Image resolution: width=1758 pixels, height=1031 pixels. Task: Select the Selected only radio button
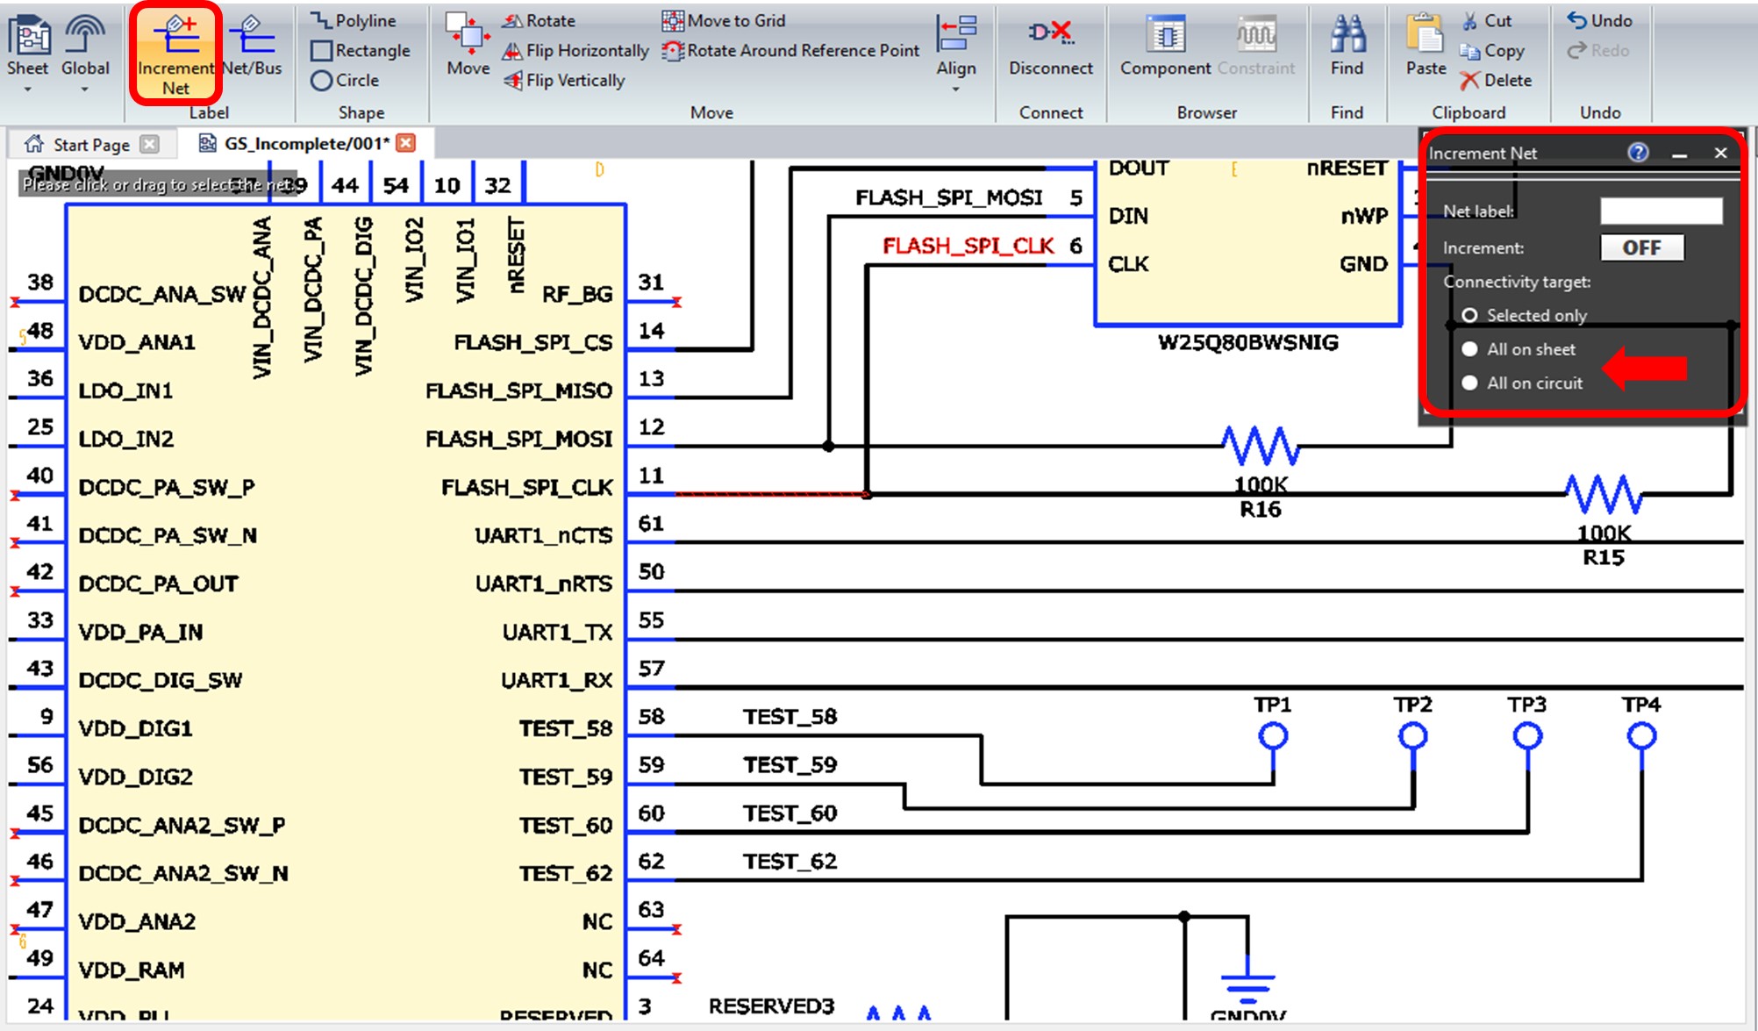(1472, 315)
